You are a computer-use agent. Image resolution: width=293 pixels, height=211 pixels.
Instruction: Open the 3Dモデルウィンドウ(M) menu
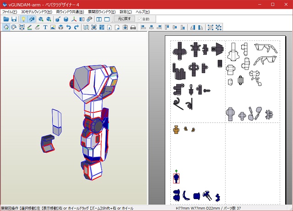pyautogui.click(x=37, y=12)
